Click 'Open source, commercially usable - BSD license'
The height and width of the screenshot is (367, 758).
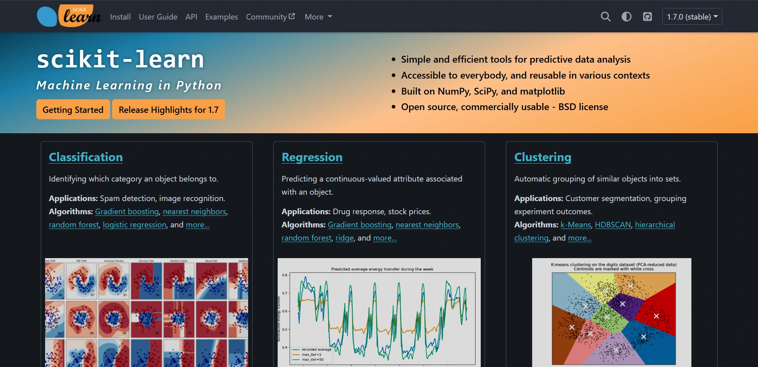click(505, 107)
